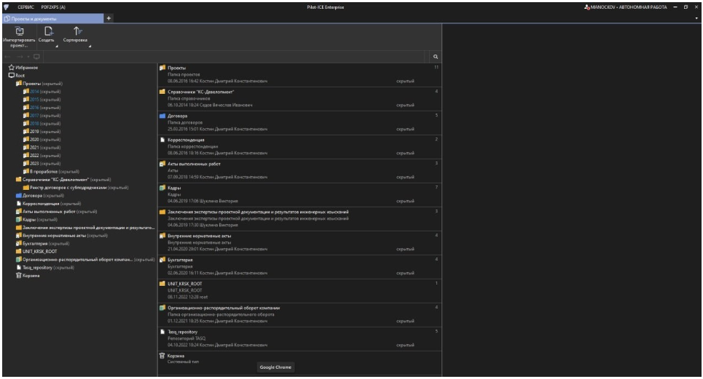
Task: Click the Кадры folder icon in list
Action: [x=162, y=188]
